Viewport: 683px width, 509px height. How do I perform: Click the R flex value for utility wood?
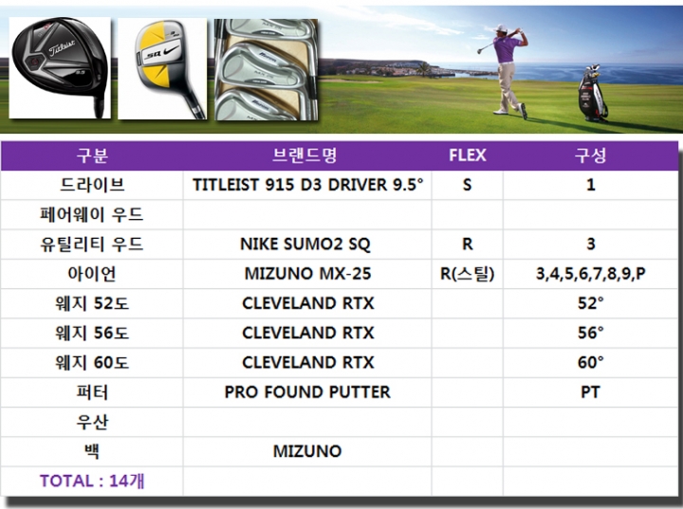[x=468, y=245]
